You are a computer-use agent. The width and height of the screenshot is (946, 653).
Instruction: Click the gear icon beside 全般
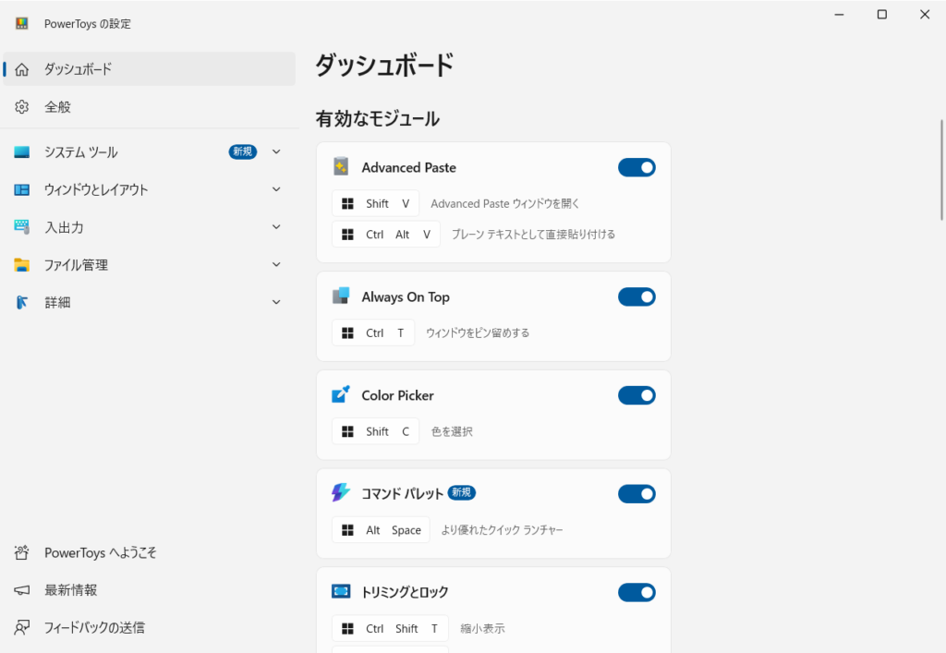coord(22,107)
